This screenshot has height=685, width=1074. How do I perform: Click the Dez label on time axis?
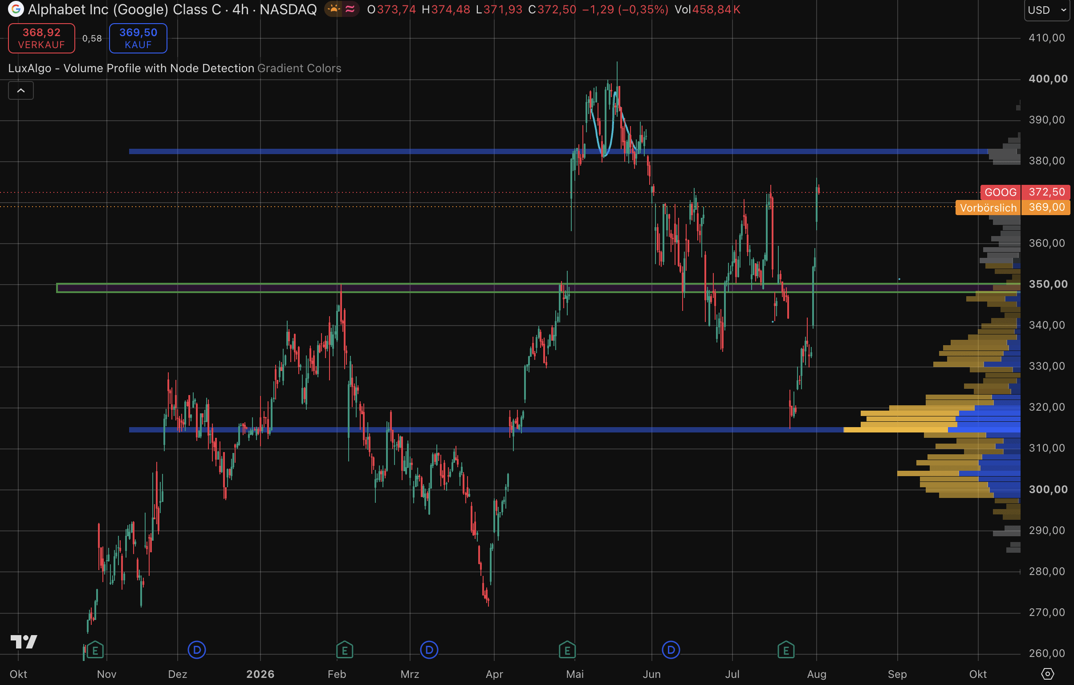(178, 674)
